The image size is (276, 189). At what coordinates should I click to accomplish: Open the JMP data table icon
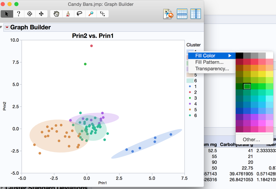(168, 14)
